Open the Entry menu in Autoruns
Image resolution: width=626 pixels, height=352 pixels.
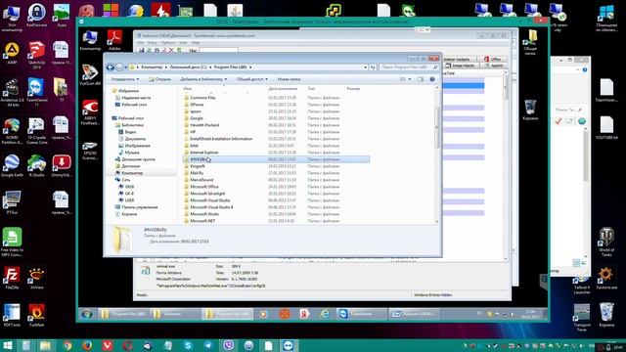153,43
